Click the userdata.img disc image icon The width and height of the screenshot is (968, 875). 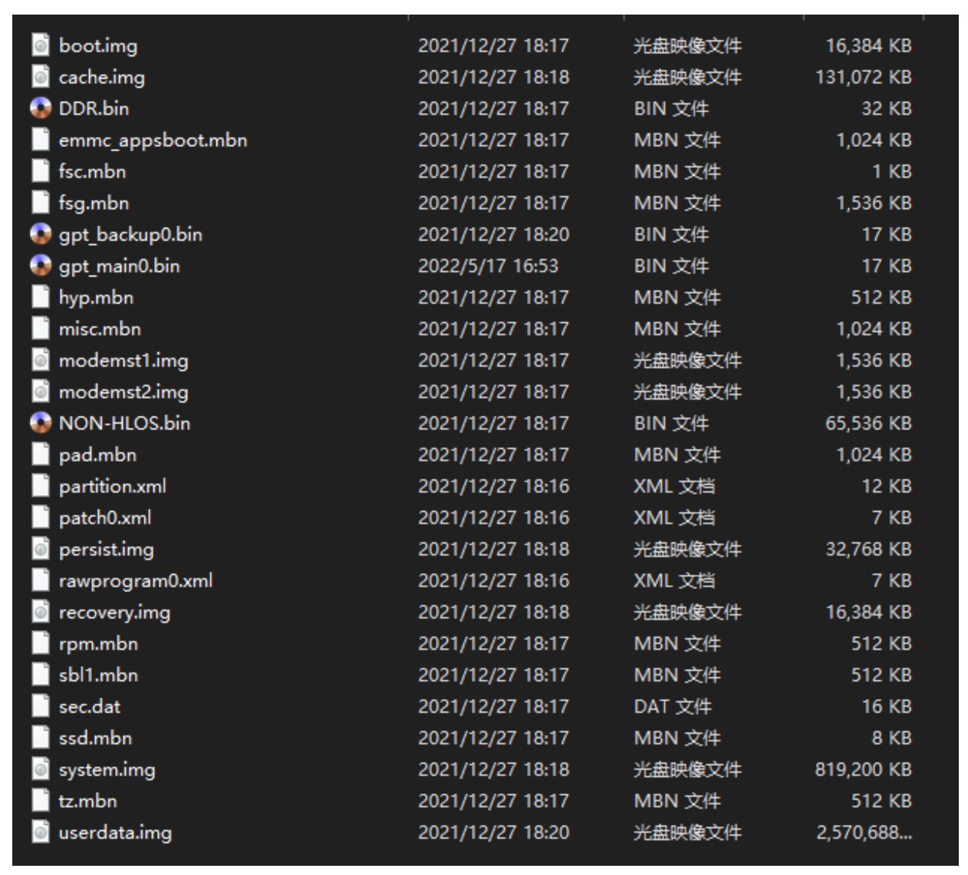coord(41,832)
